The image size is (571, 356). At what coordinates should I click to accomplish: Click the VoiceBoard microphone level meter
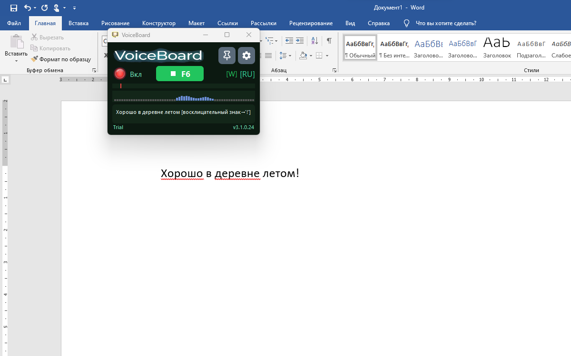point(183,99)
